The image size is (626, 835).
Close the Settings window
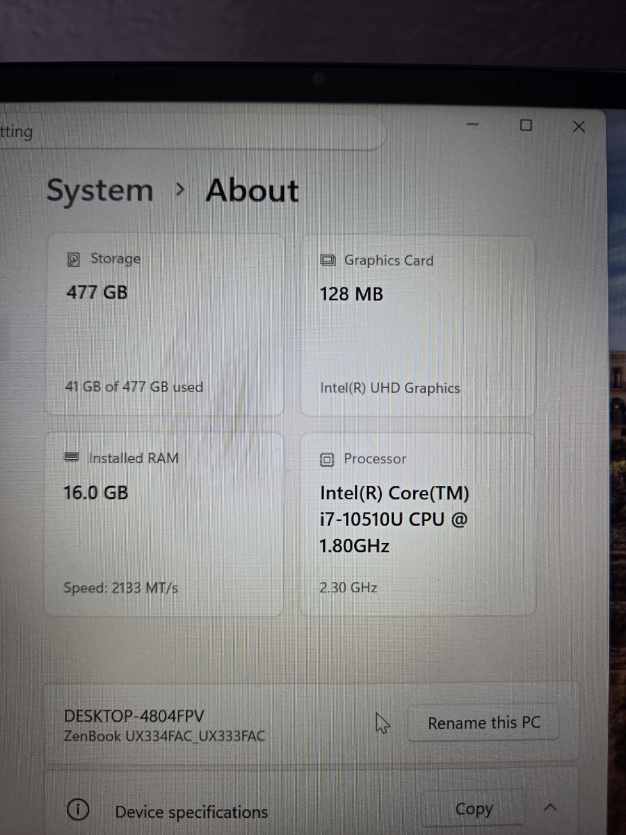click(579, 126)
